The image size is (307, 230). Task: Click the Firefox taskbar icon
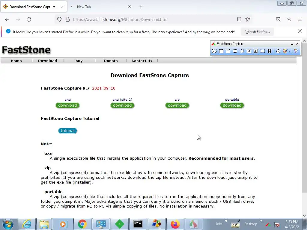(x=175, y=224)
